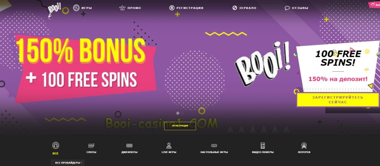This screenshot has width=380, height=166.
Task: Open the Лотереи wheel icon
Action: coord(304,146)
